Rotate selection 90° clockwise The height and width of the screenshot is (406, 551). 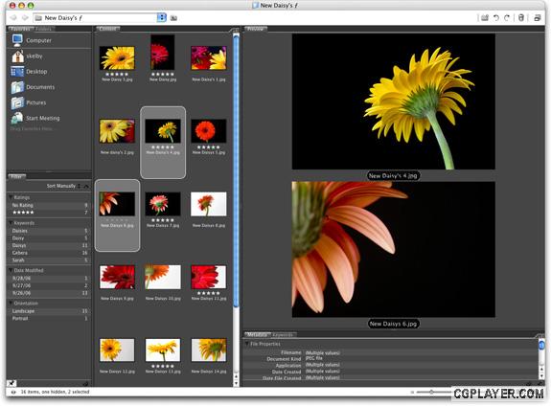pos(507,17)
